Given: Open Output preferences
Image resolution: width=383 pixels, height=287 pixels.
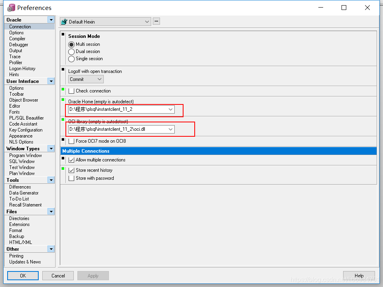Looking at the screenshot, I should pyautogui.click(x=16, y=51).
